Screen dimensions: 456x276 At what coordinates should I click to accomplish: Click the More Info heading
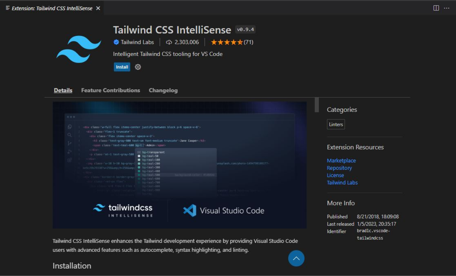341,203
